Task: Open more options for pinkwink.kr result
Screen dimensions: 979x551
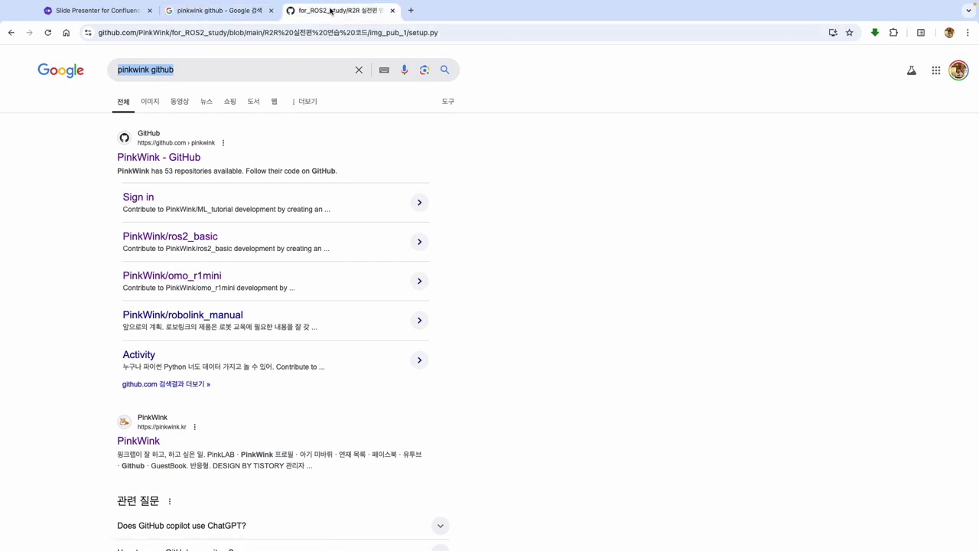Action: pos(194,427)
